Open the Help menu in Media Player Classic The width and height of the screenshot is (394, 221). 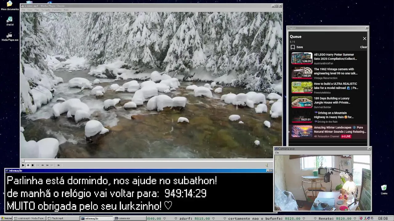tap(66, 10)
